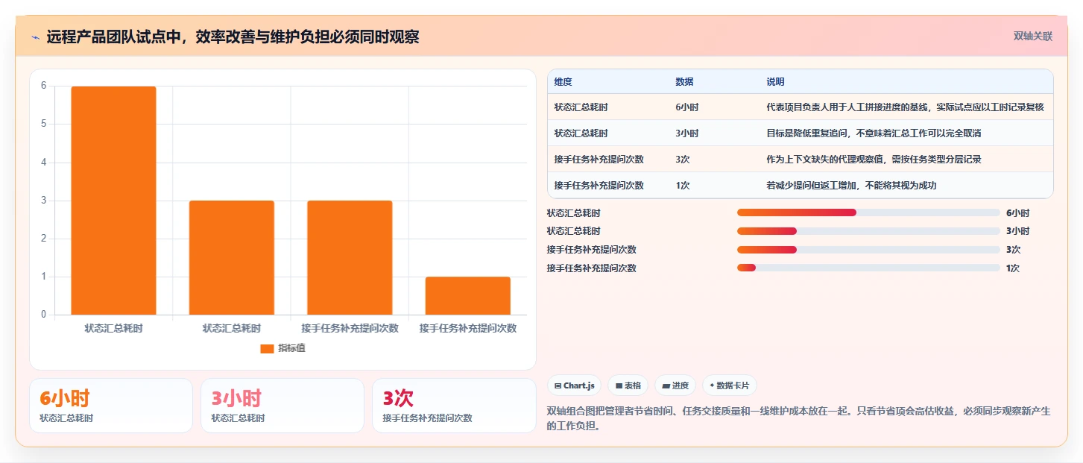Select the 进度 chip
This screenshot has height=463, width=1083.
[x=675, y=385]
